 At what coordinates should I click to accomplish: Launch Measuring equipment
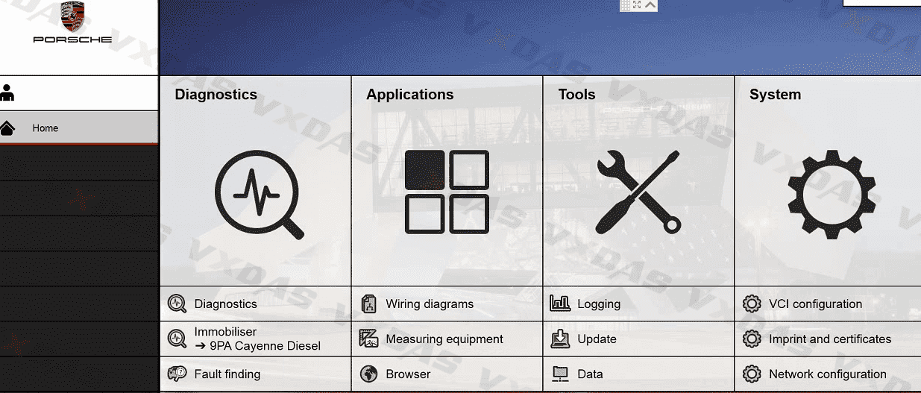click(x=444, y=339)
